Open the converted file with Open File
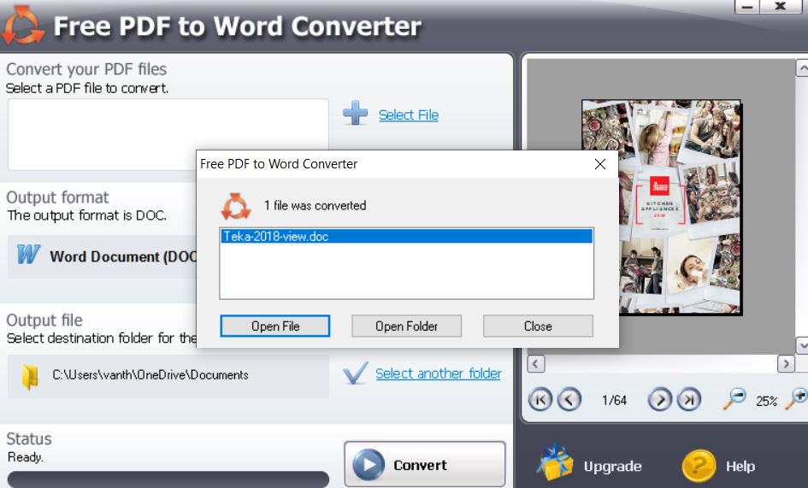Screen dimensions: 808x488 coord(275,326)
